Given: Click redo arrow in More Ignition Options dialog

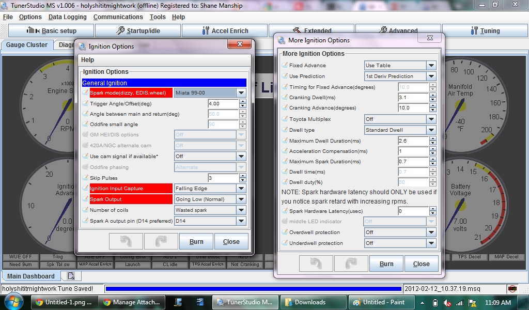Looking at the screenshot, I should (x=351, y=263).
